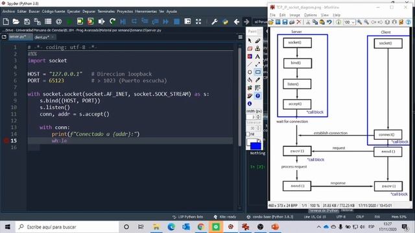Run current cell in Spyder
Image resolution: width=415 pixels, height=233 pixels.
(80, 21)
